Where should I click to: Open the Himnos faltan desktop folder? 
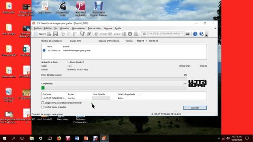click(9, 72)
